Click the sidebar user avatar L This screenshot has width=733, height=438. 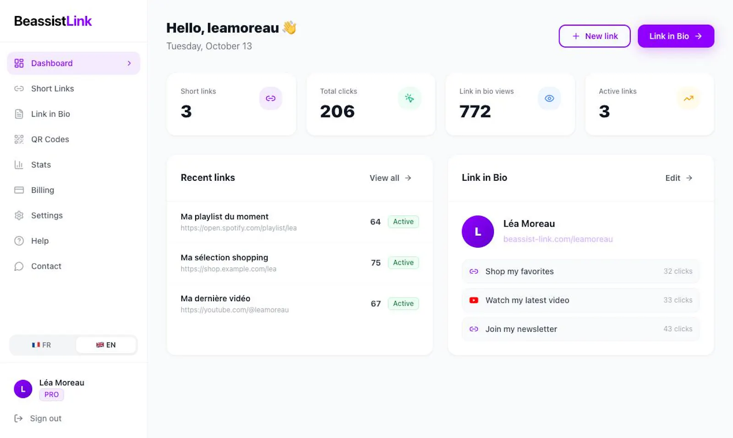click(23, 389)
